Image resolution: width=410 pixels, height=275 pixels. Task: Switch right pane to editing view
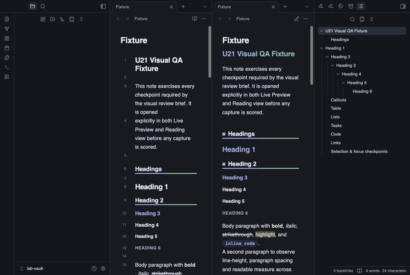pyautogui.click(x=297, y=19)
